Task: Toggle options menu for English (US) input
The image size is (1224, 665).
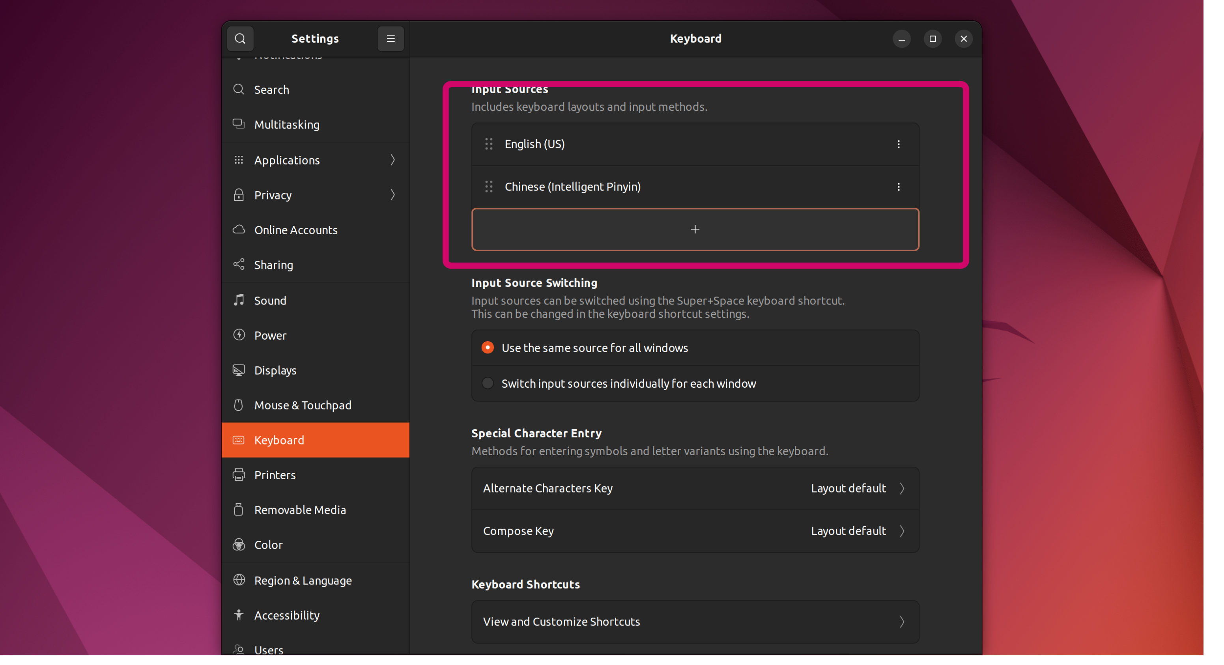Action: pos(898,144)
